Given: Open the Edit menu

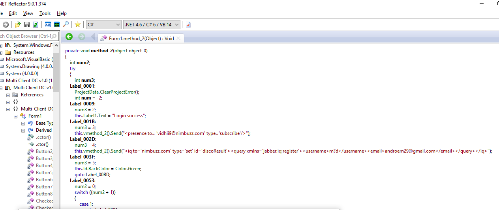Looking at the screenshot, I should [x=13, y=13].
